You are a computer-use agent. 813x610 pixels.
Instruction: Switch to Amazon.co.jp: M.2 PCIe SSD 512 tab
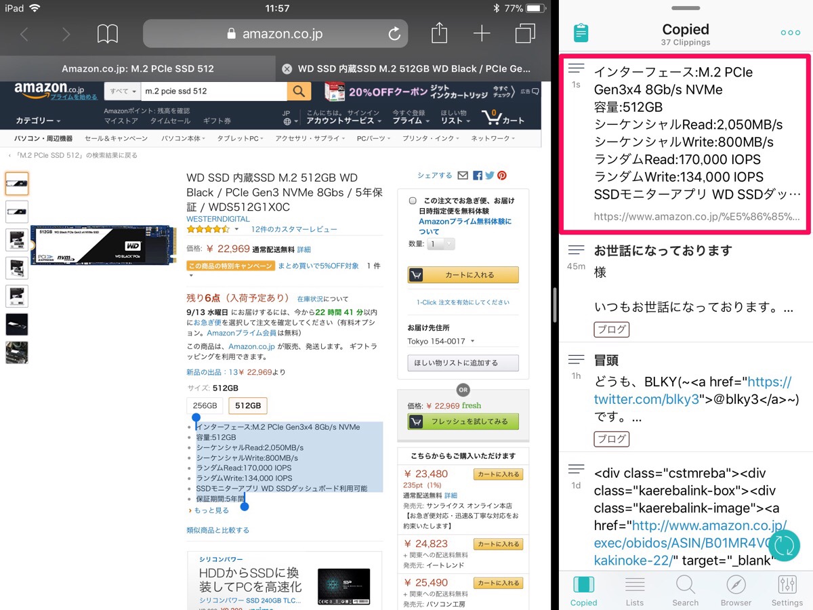click(138, 68)
